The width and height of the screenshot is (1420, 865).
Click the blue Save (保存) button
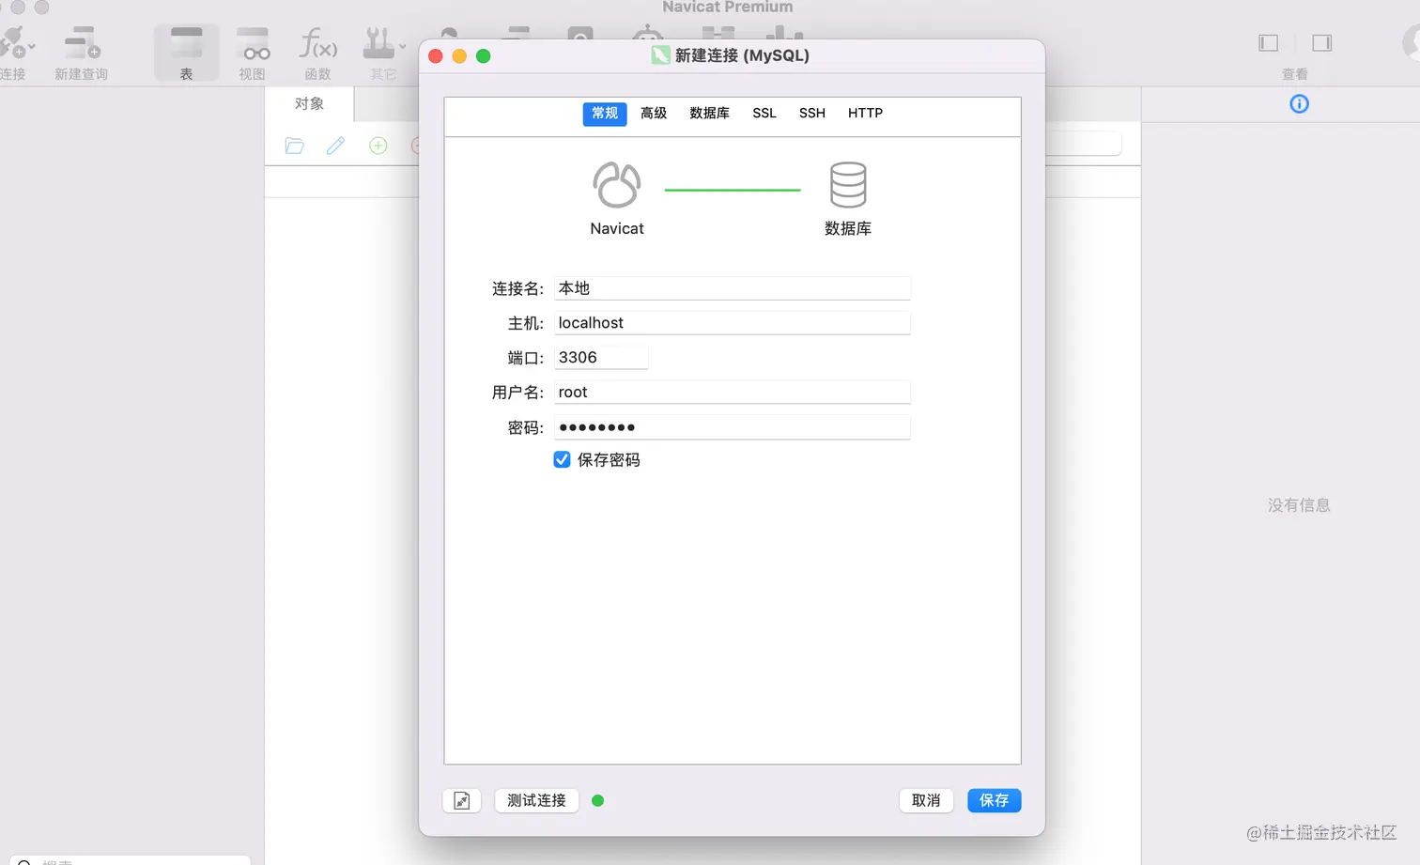coord(994,801)
